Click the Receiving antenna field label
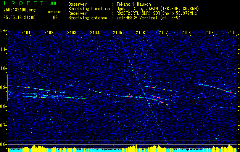Screen dimensions: 240x152 tap(88, 18)
